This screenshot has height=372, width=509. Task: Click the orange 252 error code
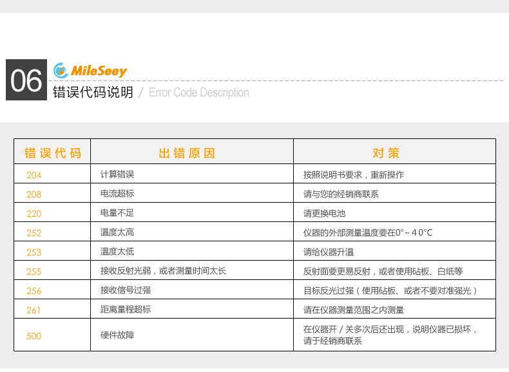tap(34, 233)
